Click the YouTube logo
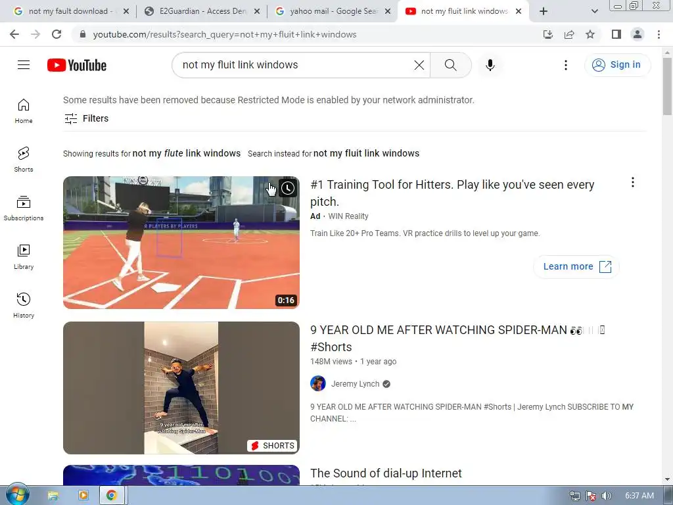Image resolution: width=673 pixels, height=505 pixels. 77,65
